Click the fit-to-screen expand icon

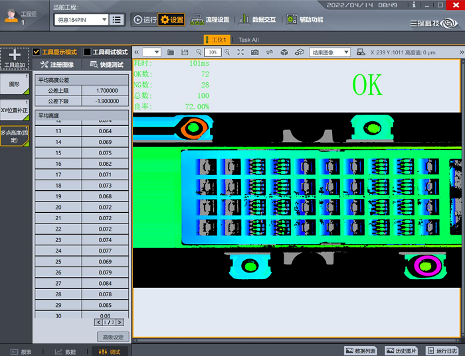click(x=240, y=52)
